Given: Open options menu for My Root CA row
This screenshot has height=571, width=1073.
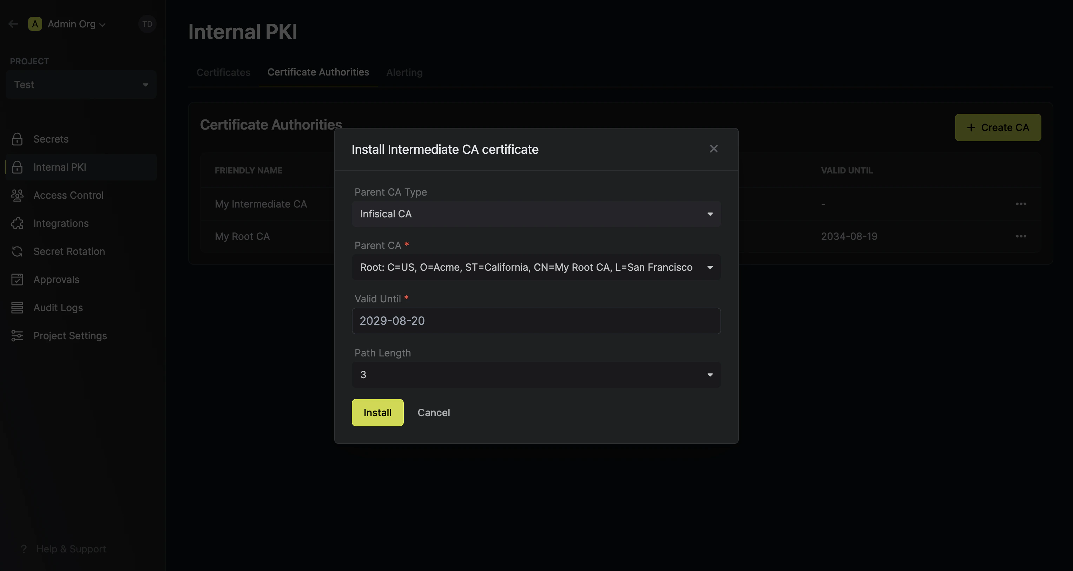Looking at the screenshot, I should click(x=1021, y=236).
